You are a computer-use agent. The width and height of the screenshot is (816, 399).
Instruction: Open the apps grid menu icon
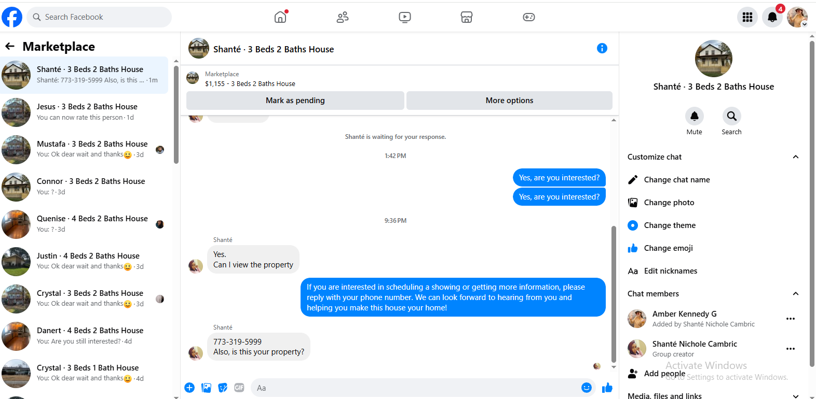pos(747,17)
